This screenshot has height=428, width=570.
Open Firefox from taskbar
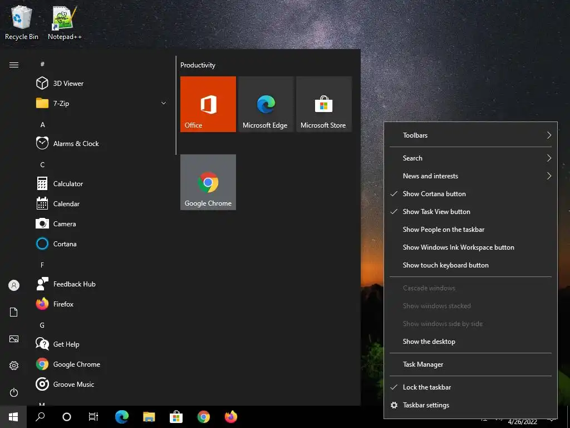coord(231,417)
